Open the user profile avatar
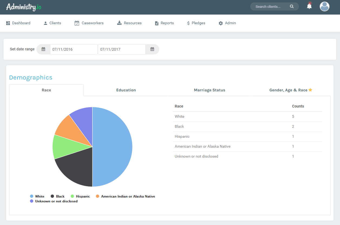This screenshot has height=225, width=340. pyautogui.click(x=324, y=6)
